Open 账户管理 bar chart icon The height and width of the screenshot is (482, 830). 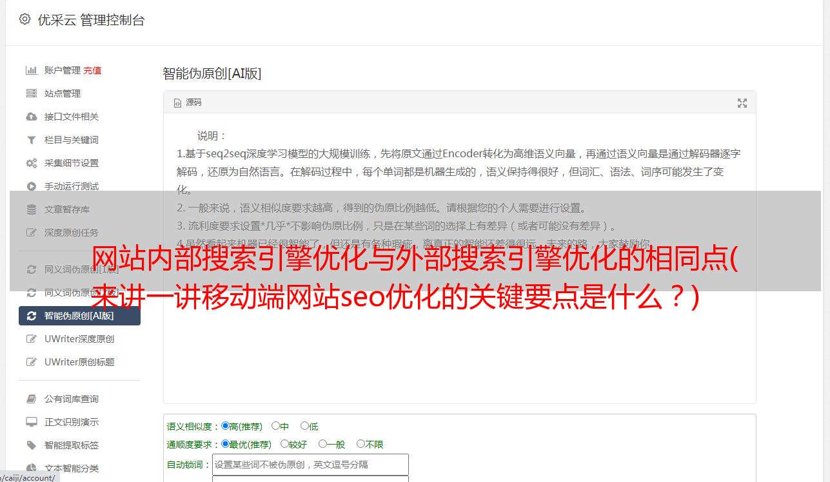pos(31,70)
